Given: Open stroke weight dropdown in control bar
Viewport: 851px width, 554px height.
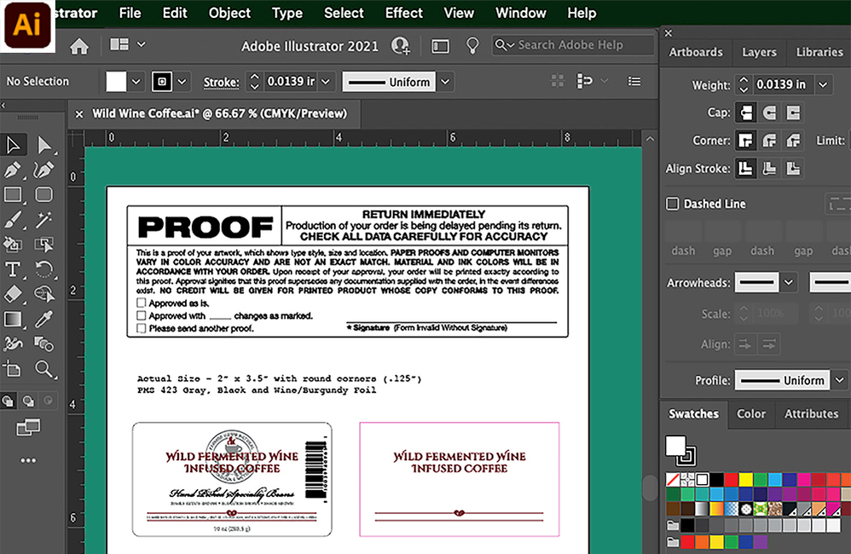Looking at the screenshot, I should (x=326, y=82).
